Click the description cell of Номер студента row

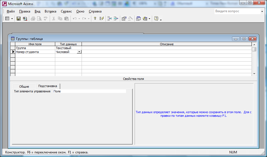tap(167, 52)
